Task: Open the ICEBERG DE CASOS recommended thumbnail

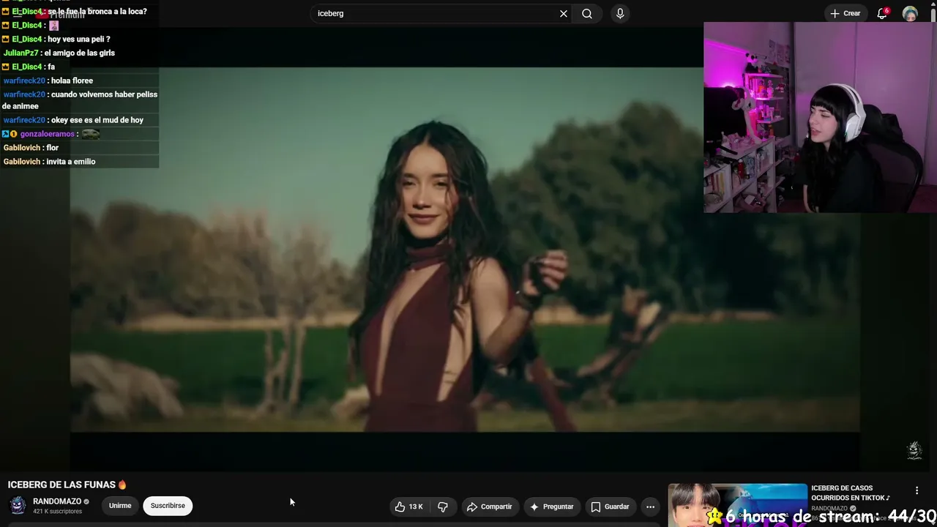Action: coord(737,505)
